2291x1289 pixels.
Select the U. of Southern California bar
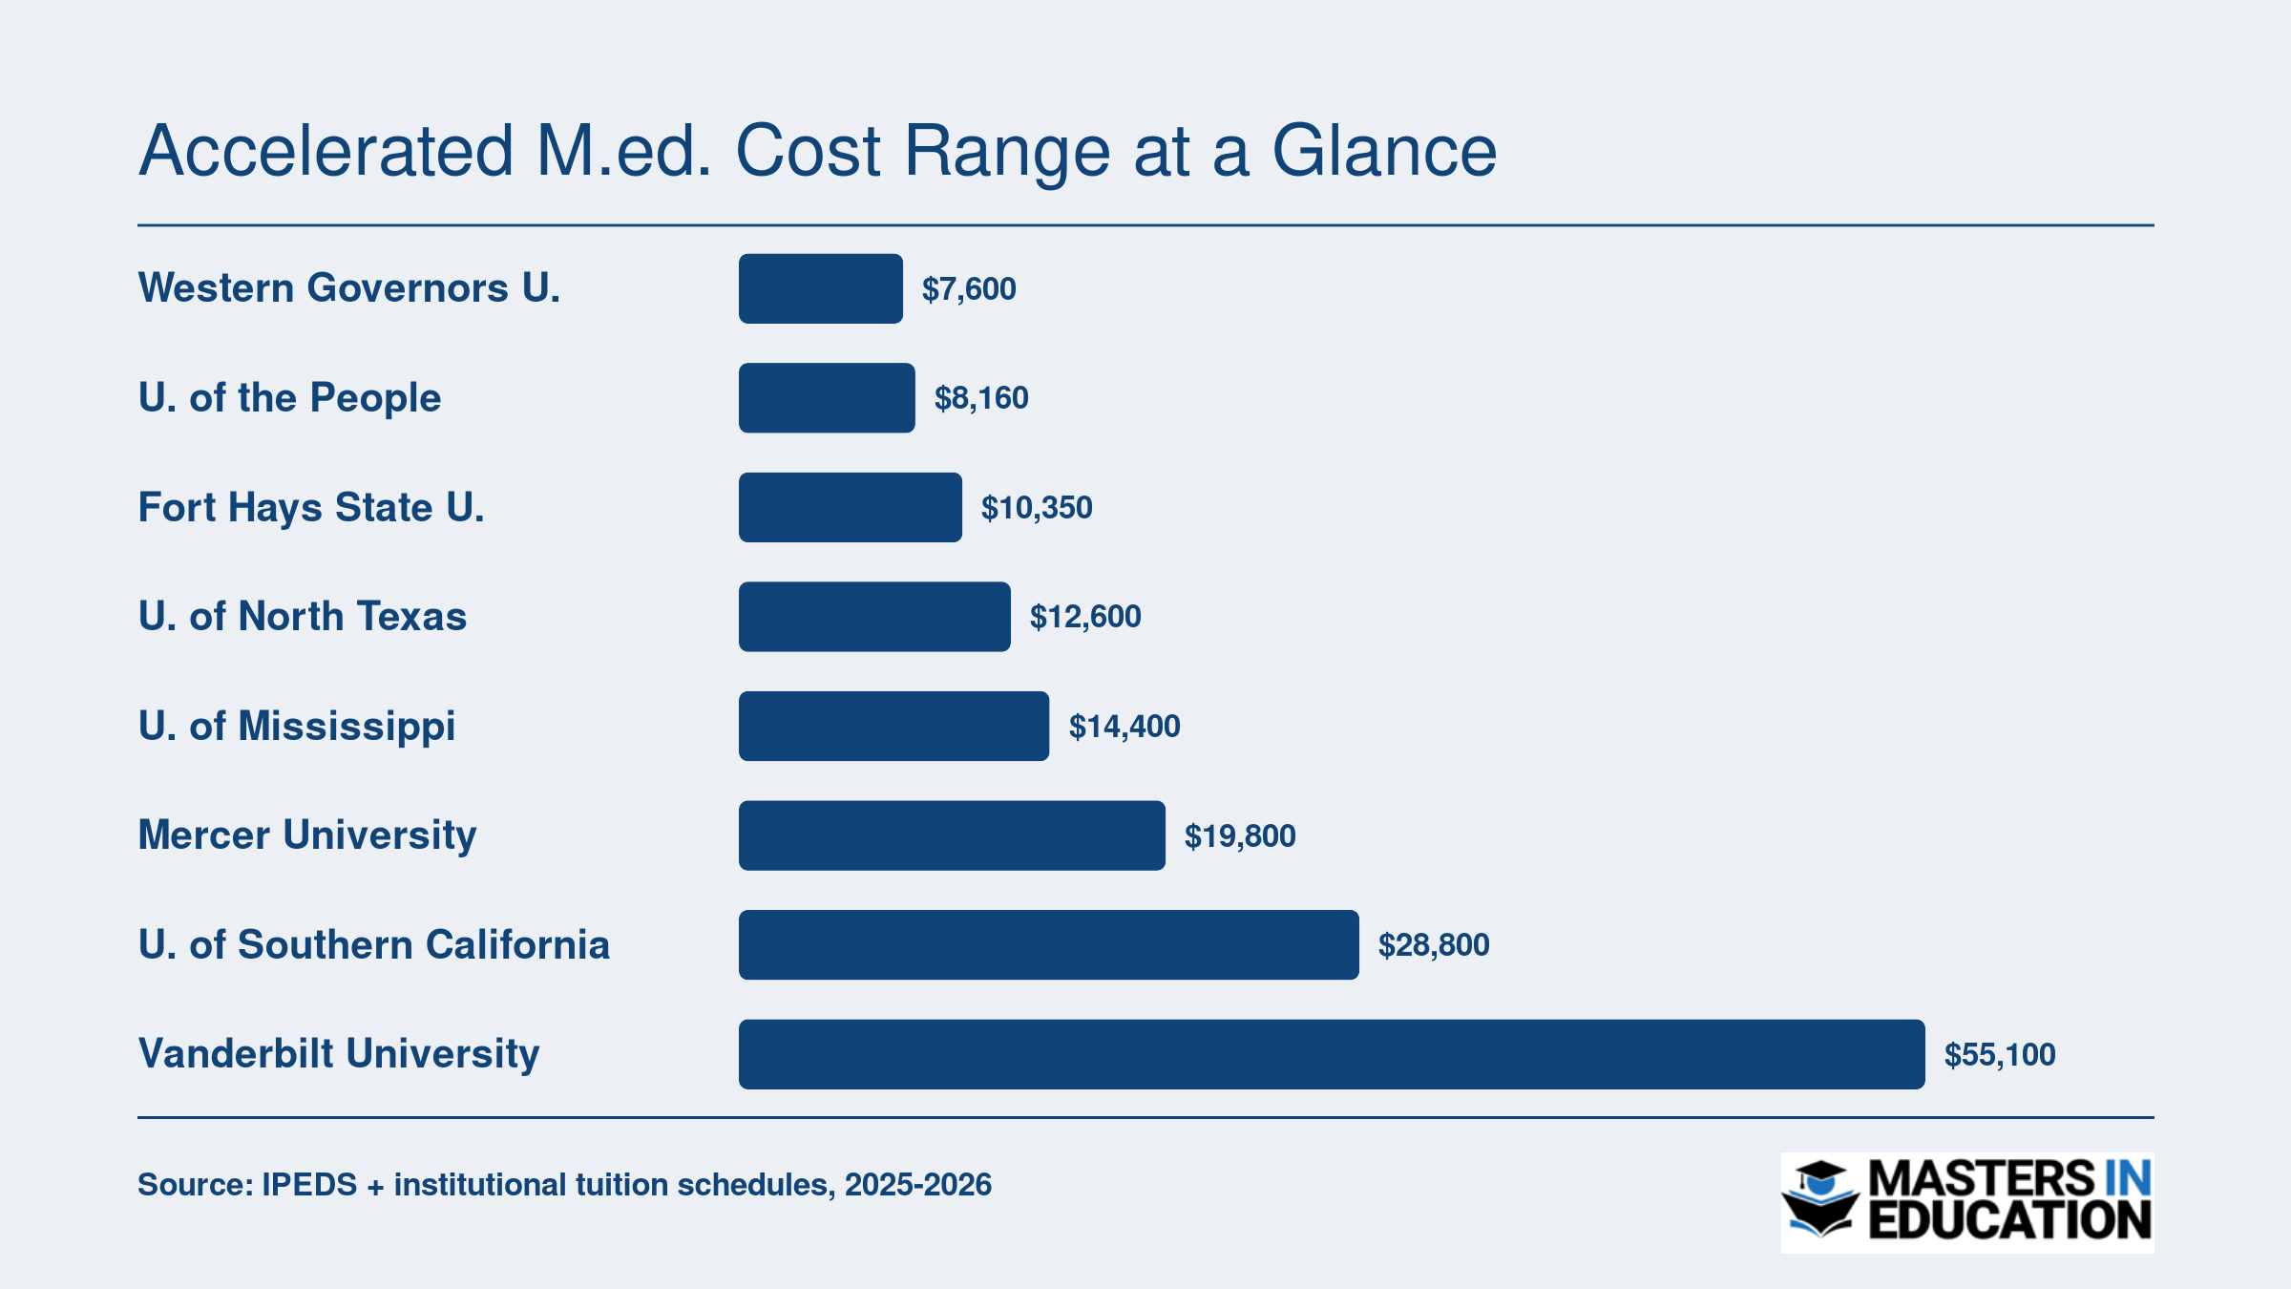tap(1049, 944)
